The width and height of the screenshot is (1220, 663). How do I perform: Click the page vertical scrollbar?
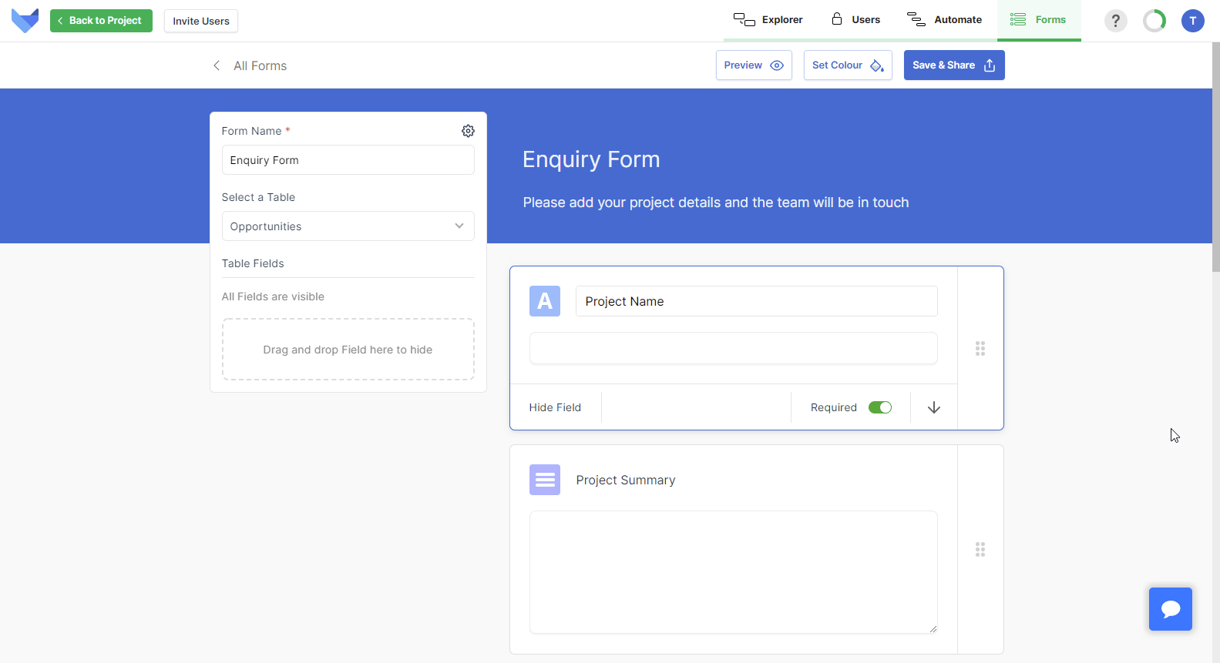point(1215,157)
